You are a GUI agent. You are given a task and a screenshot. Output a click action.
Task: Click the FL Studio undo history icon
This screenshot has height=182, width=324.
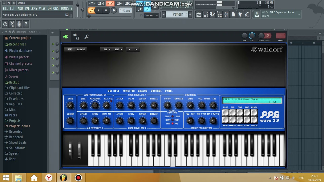click(5, 24)
